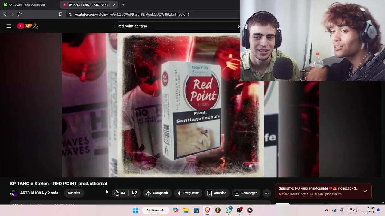385x216 pixels.
Task: Open FL Studio from the taskbar
Action: (x=218, y=210)
